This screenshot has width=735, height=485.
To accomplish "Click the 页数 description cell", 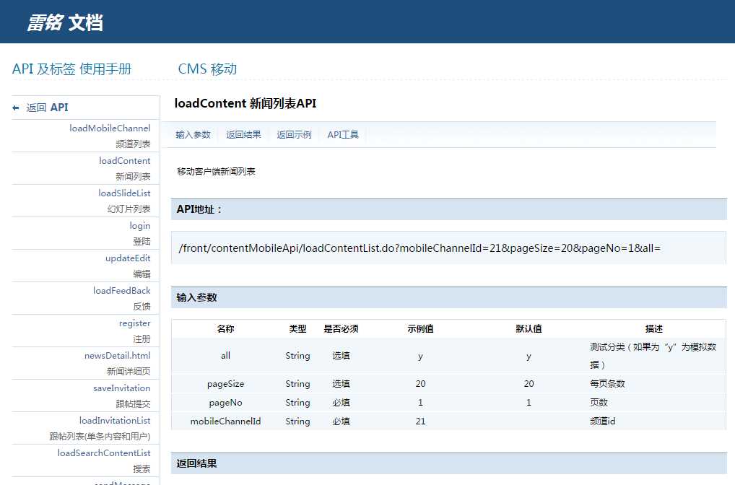I will 599,403.
